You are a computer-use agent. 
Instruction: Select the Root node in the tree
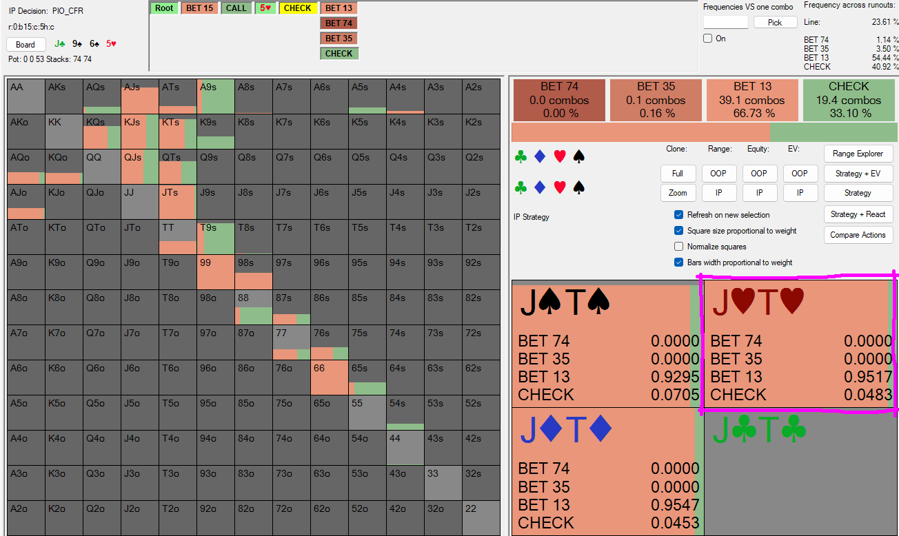(164, 8)
